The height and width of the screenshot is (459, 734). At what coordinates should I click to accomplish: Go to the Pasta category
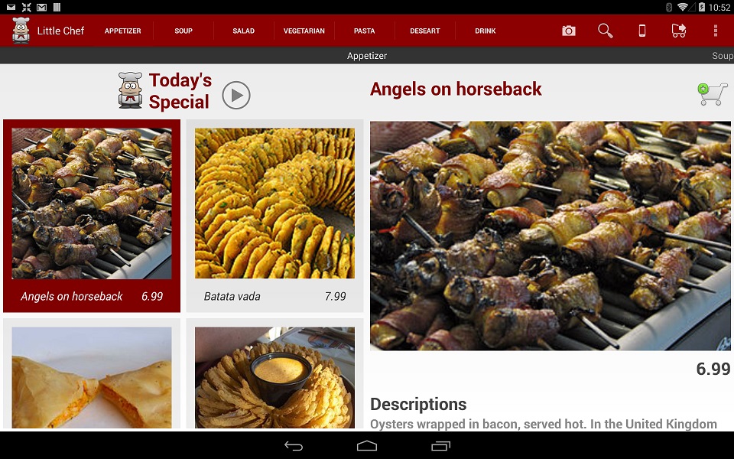pos(364,31)
